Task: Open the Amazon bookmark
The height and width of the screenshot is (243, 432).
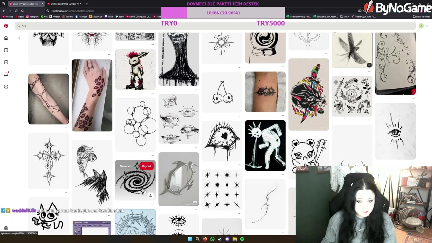Action: click(55, 17)
